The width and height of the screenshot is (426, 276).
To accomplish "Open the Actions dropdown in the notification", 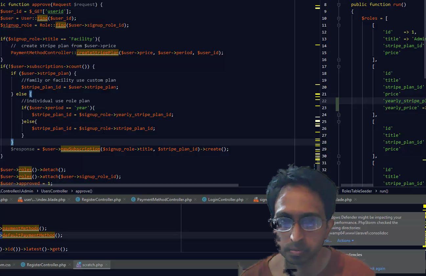I will pyautogui.click(x=345, y=241).
